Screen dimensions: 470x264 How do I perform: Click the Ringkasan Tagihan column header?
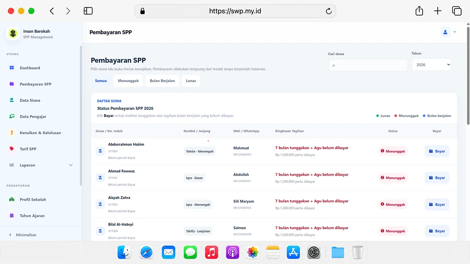(x=289, y=131)
